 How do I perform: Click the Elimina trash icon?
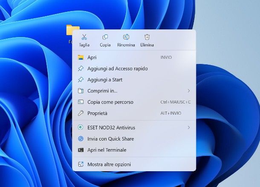tap(147, 37)
